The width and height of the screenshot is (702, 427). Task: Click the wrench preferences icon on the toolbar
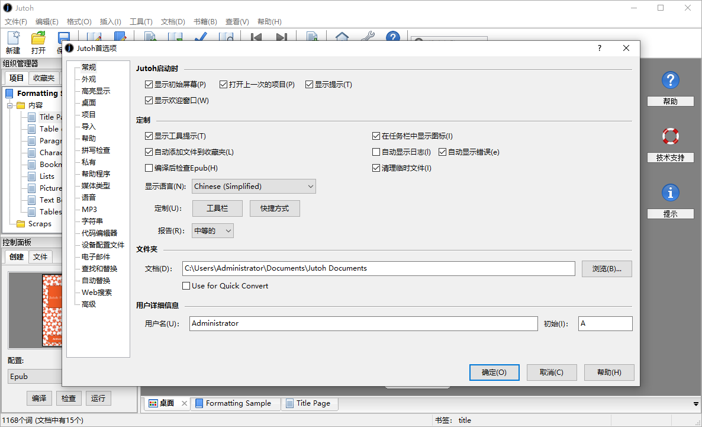point(368,37)
